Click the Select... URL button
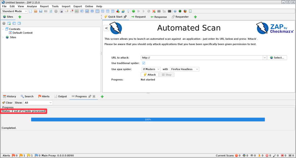 pyautogui.click(x=277, y=58)
